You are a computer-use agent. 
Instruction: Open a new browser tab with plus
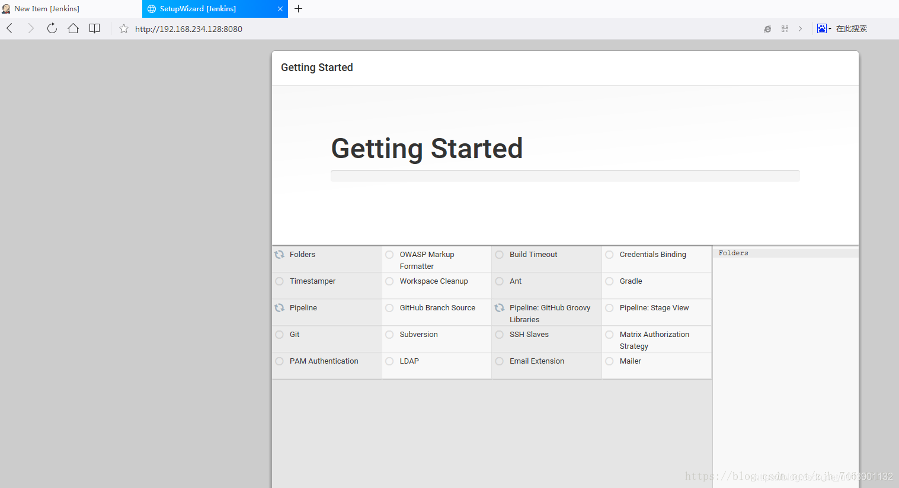pos(299,9)
